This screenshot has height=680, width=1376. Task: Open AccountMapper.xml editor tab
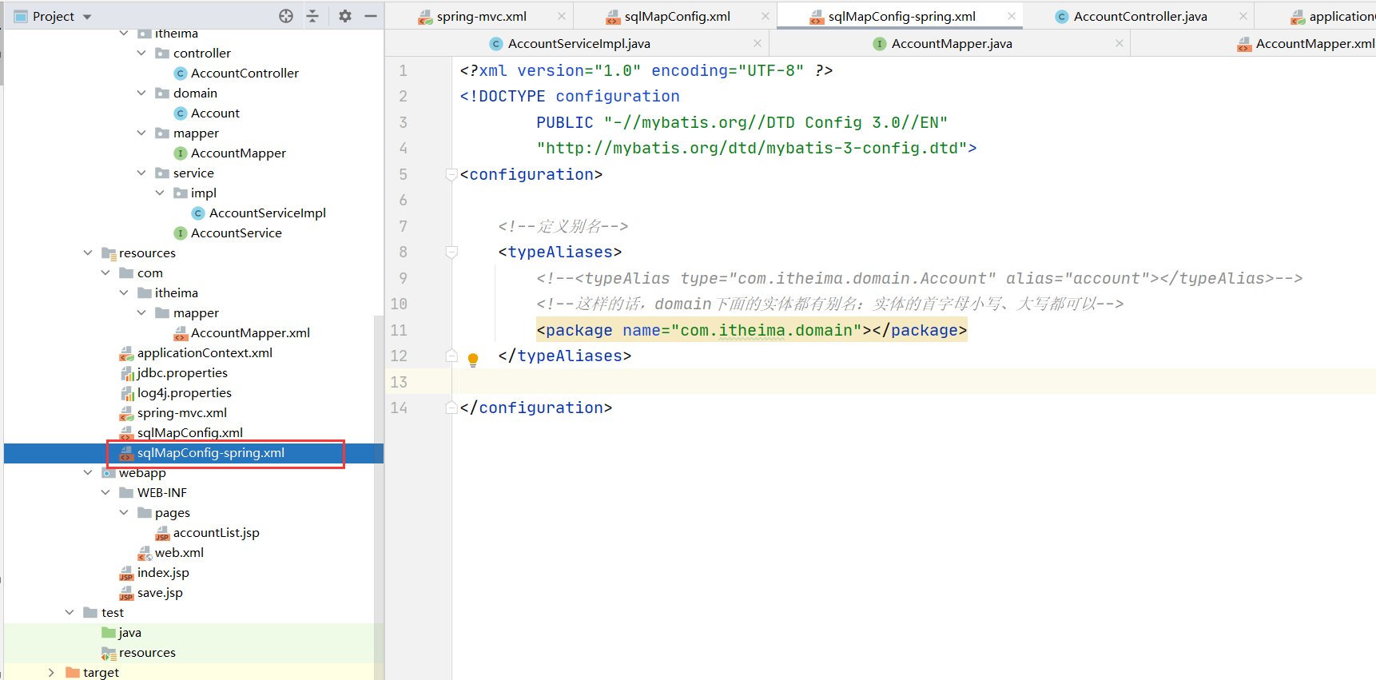1306,43
